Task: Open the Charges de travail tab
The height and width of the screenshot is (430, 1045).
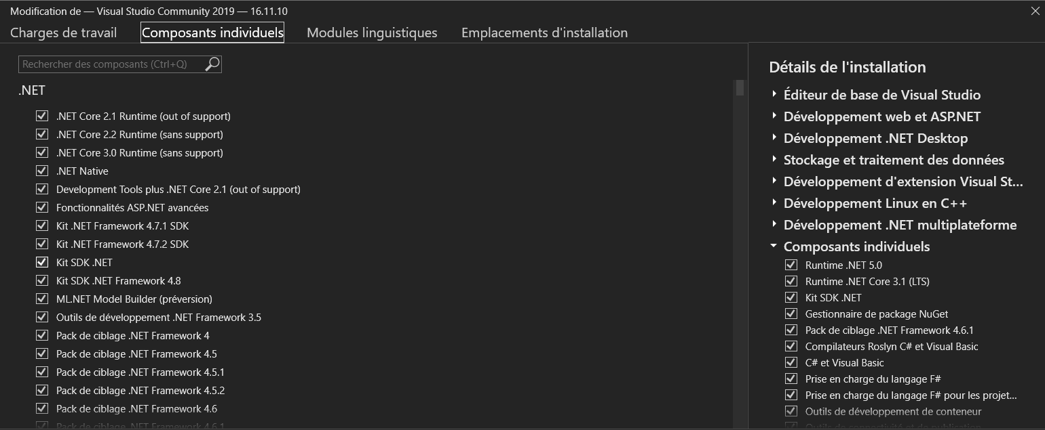Action: [x=63, y=32]
